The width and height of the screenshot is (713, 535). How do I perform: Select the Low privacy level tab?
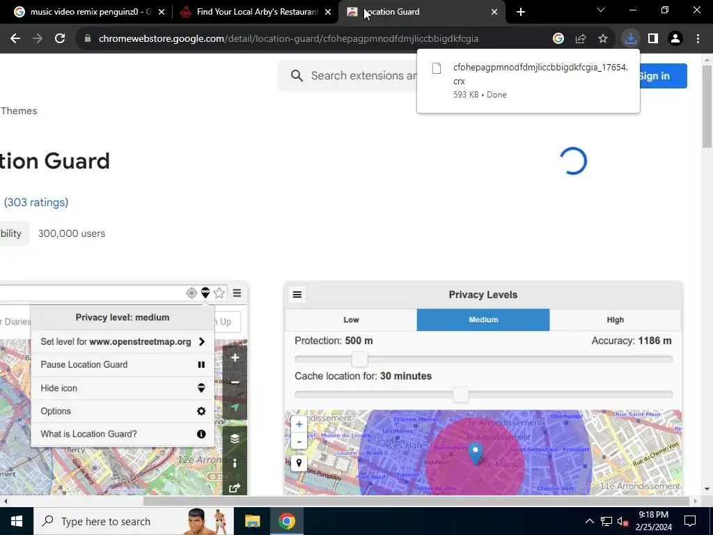pos(351,320)
